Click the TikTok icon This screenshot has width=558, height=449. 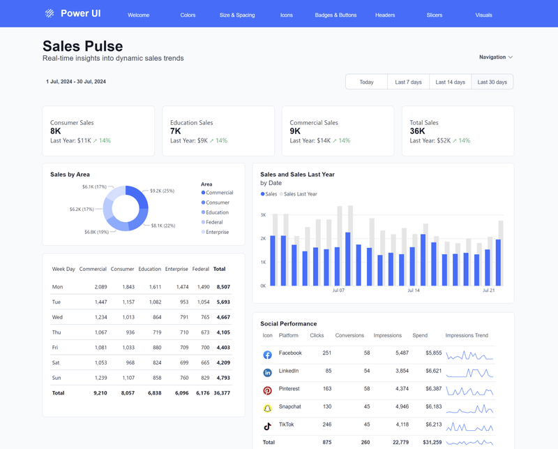(268, 424)
